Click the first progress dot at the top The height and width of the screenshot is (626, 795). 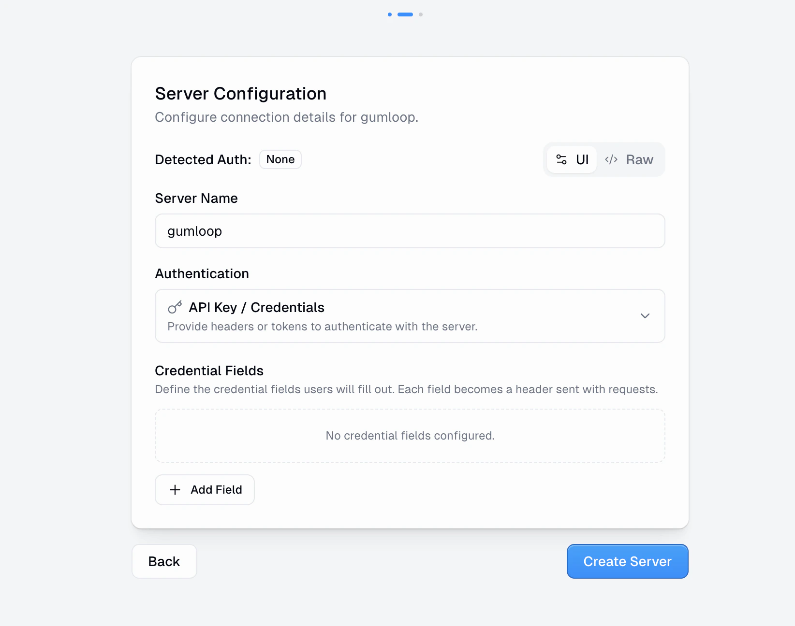click(390, 14)
